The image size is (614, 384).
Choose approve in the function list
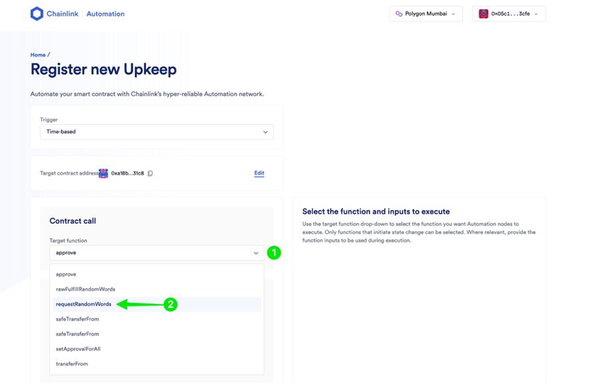click(157, 275)
